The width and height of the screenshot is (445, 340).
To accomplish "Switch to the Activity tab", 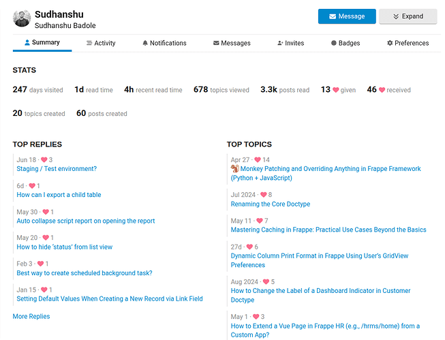I will click(x=100, y=43).
